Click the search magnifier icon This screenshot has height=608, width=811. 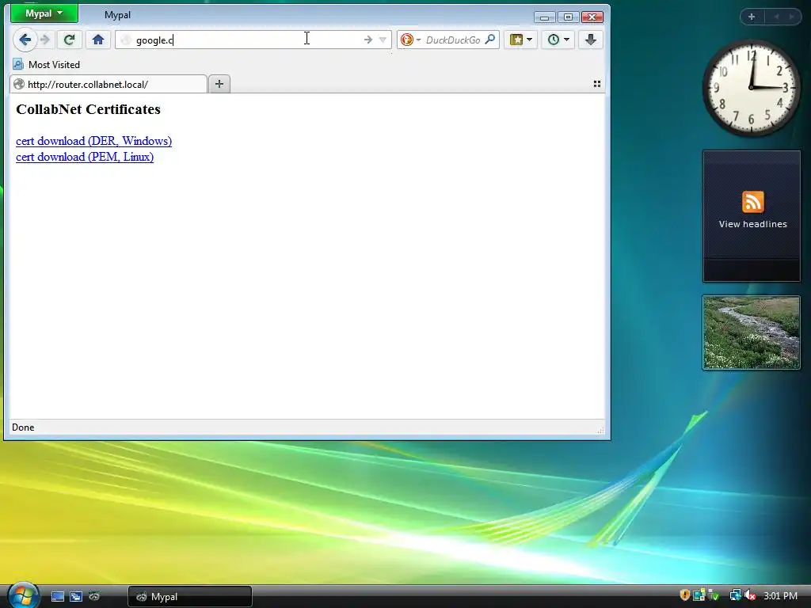489,40
